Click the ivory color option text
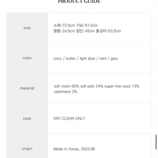 click(58, 59)
